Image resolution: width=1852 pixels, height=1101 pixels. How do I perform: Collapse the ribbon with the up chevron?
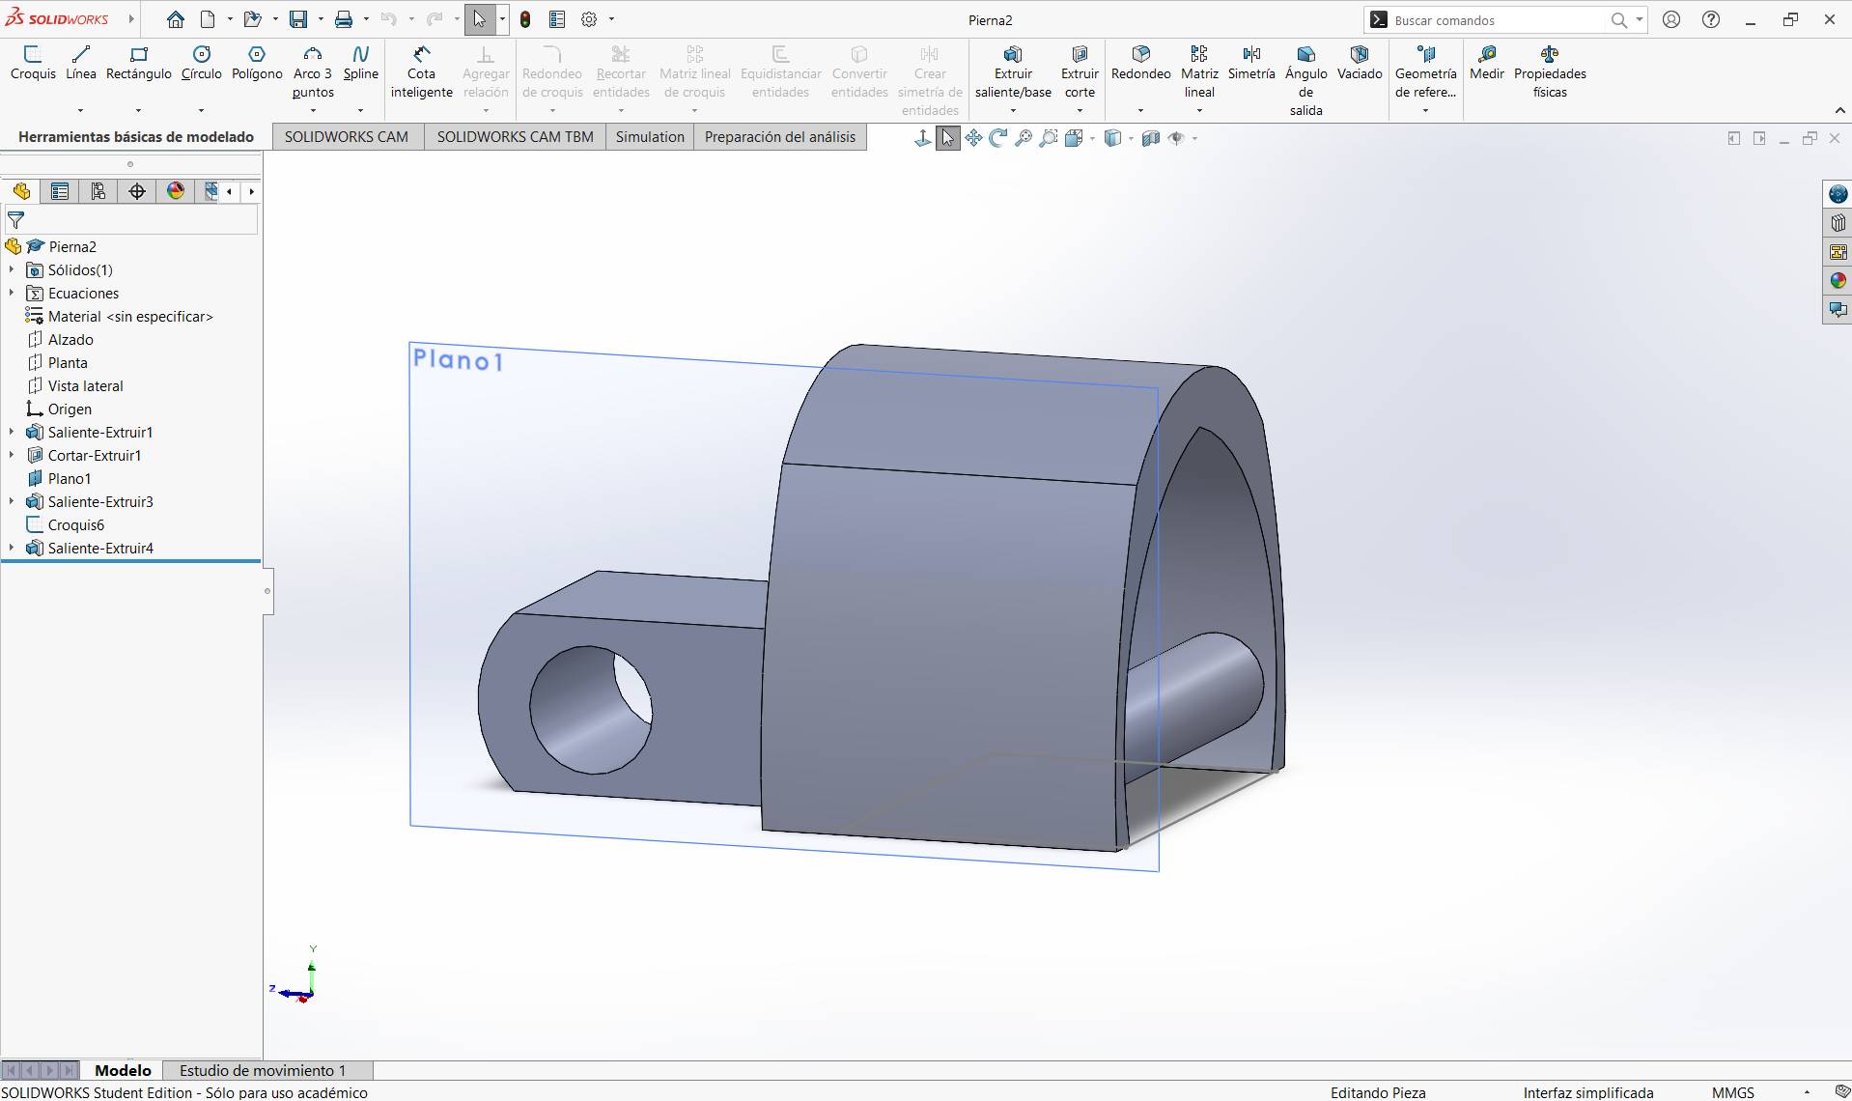[x=1839, y=110]
